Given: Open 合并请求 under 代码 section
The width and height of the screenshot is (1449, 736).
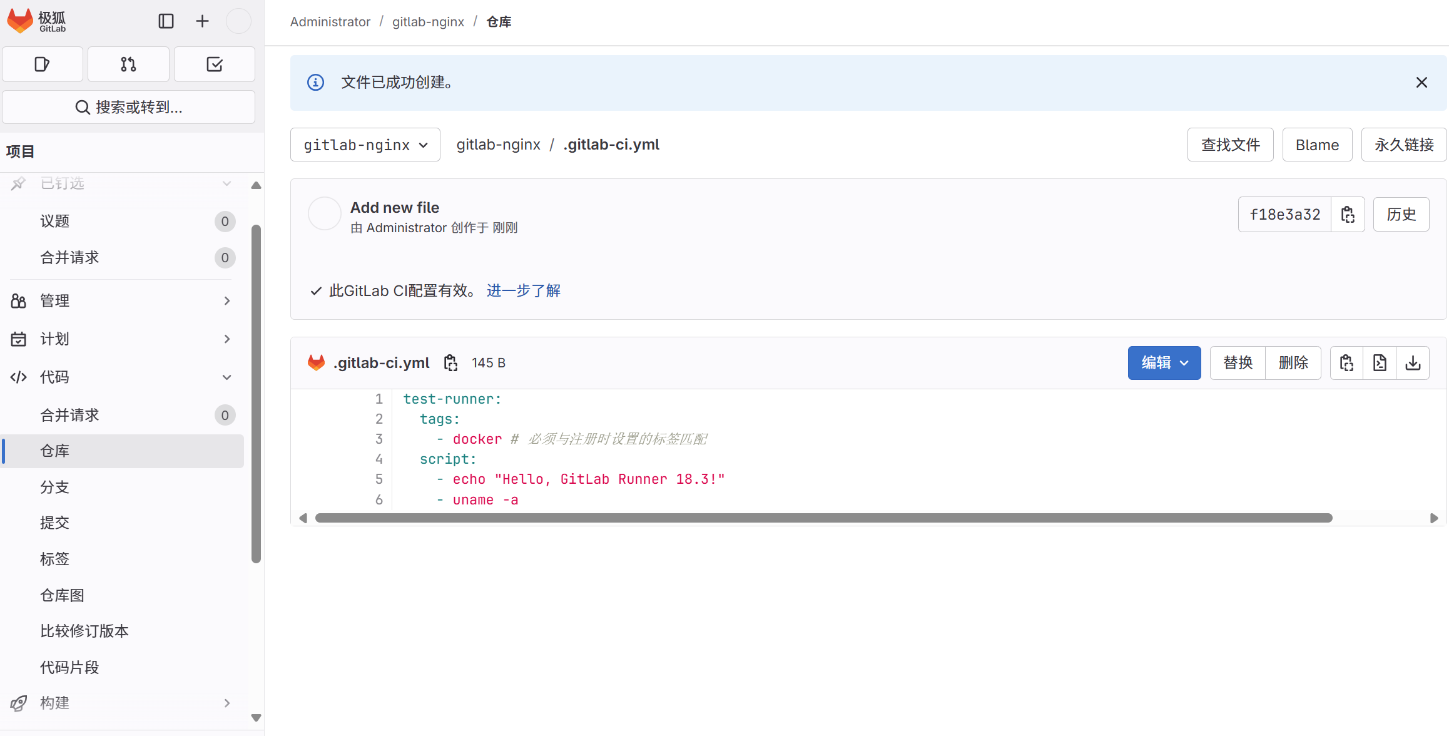Looking at the screenshot, I should tap(123, 416).
